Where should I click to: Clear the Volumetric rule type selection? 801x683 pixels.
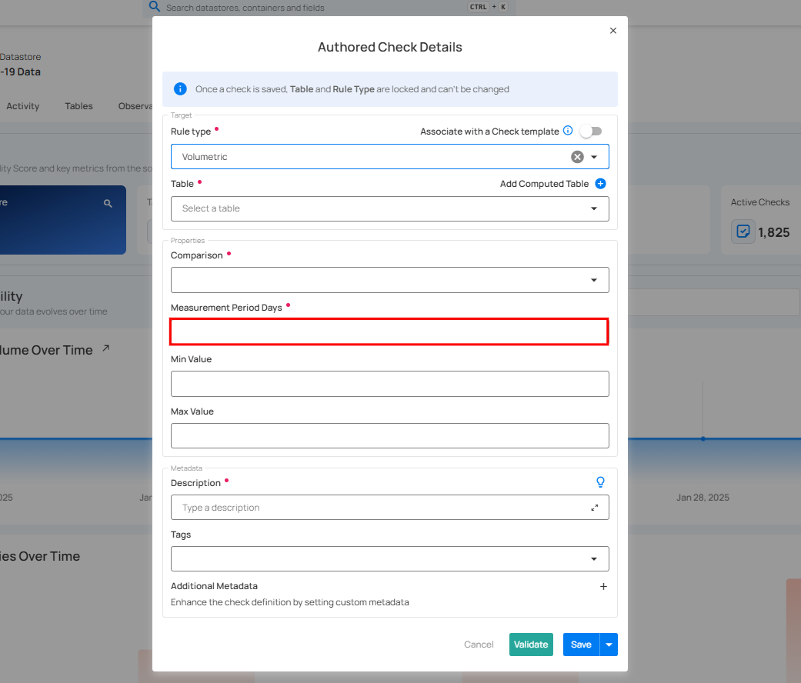pyautogui.click(x=577, y=157)
